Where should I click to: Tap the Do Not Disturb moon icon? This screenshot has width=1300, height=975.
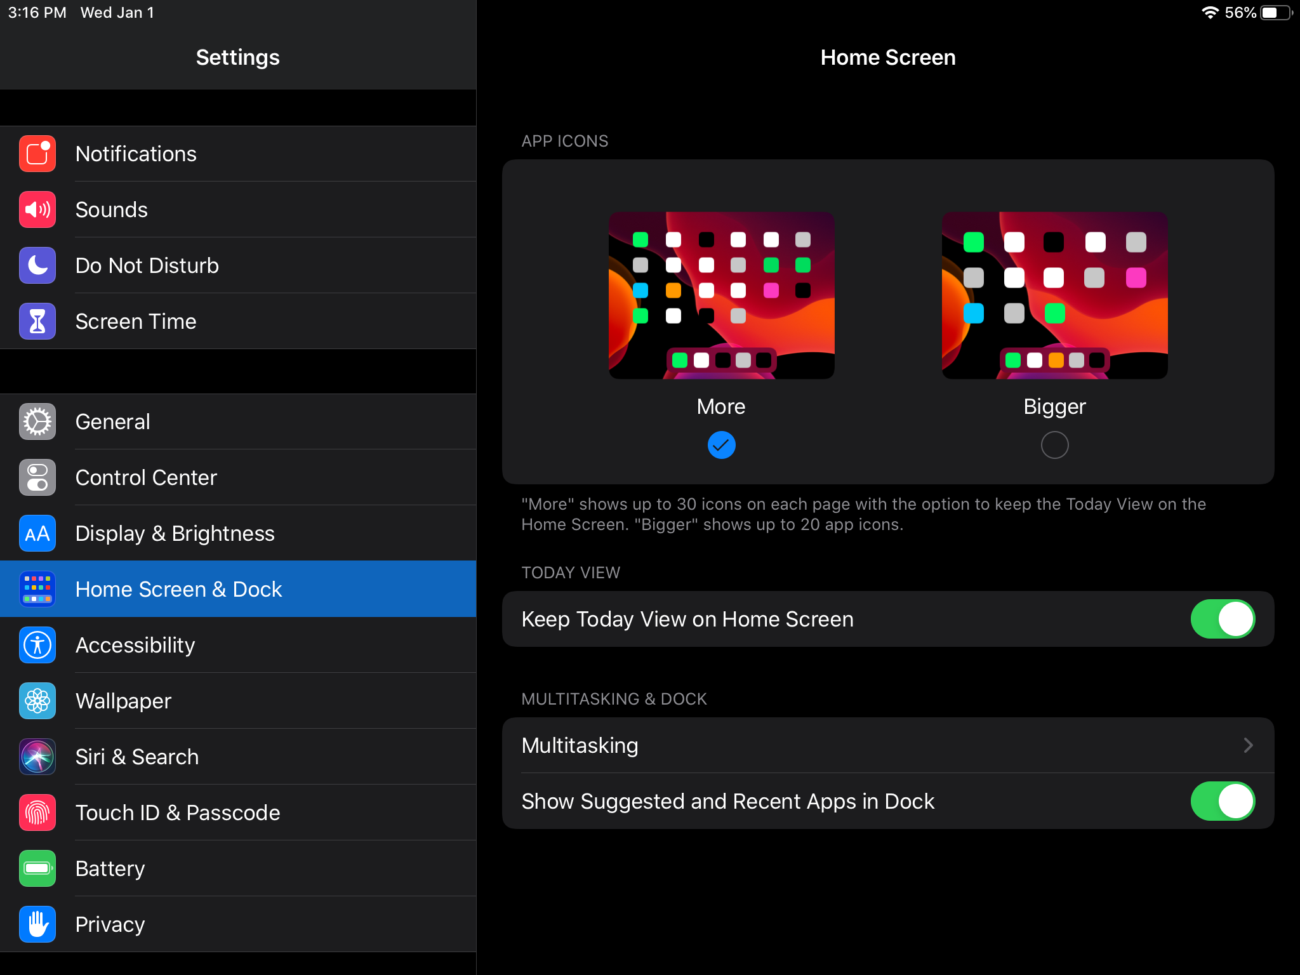pos(37,266)
